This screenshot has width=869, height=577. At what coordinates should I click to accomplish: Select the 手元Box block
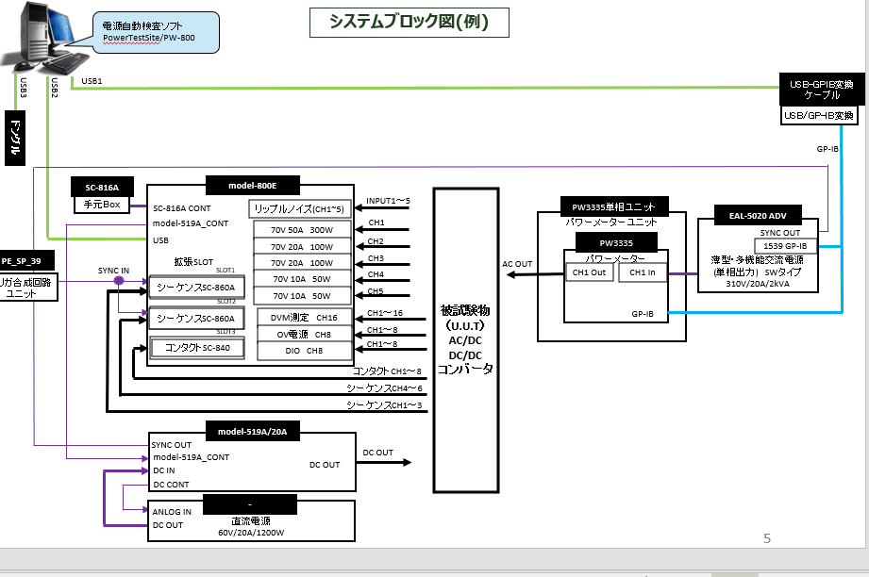coord(102,205)
